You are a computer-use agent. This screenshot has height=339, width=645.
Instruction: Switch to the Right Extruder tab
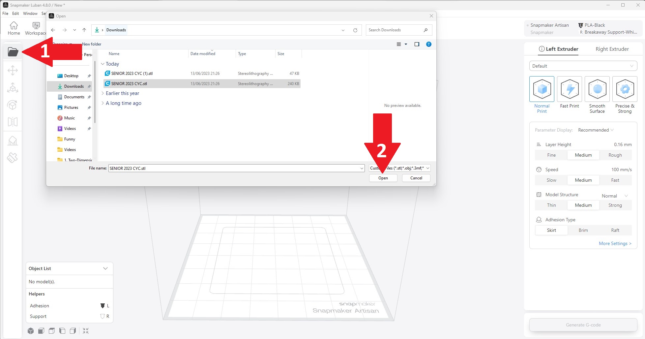point(612,49)
